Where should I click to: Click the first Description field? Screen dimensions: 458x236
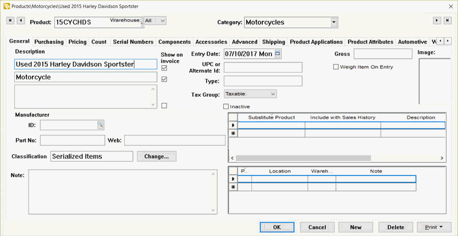click(85, 64)
